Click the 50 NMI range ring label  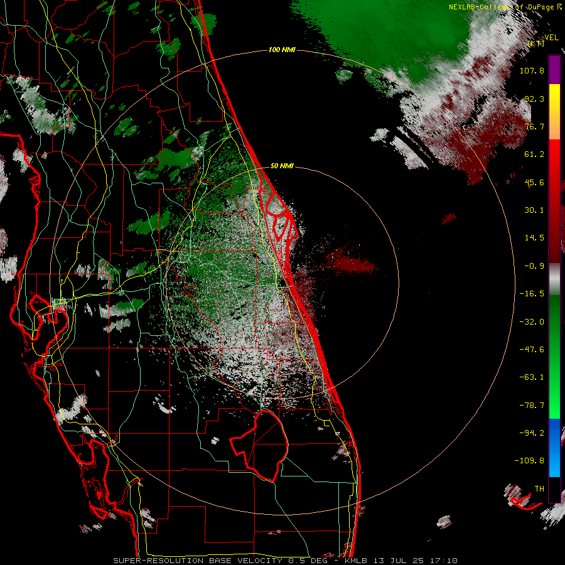(x=282, y=166)
